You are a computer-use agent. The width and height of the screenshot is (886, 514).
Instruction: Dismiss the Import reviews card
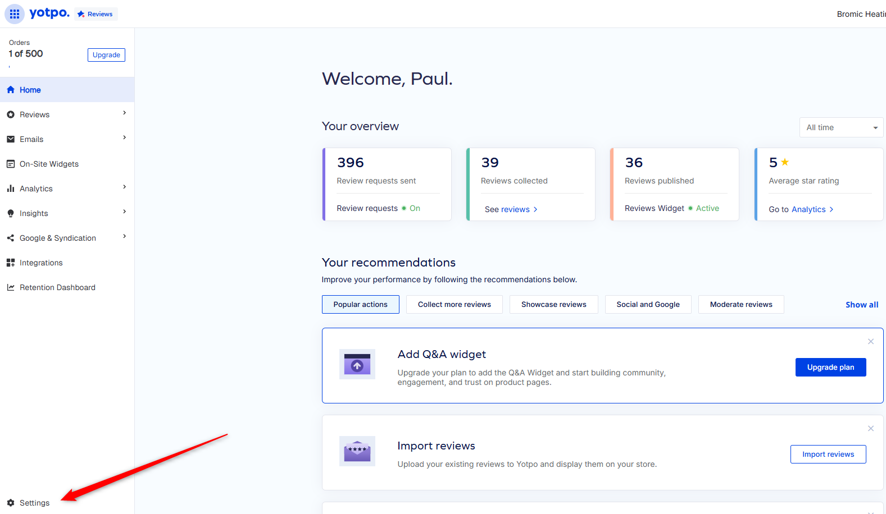871,428
